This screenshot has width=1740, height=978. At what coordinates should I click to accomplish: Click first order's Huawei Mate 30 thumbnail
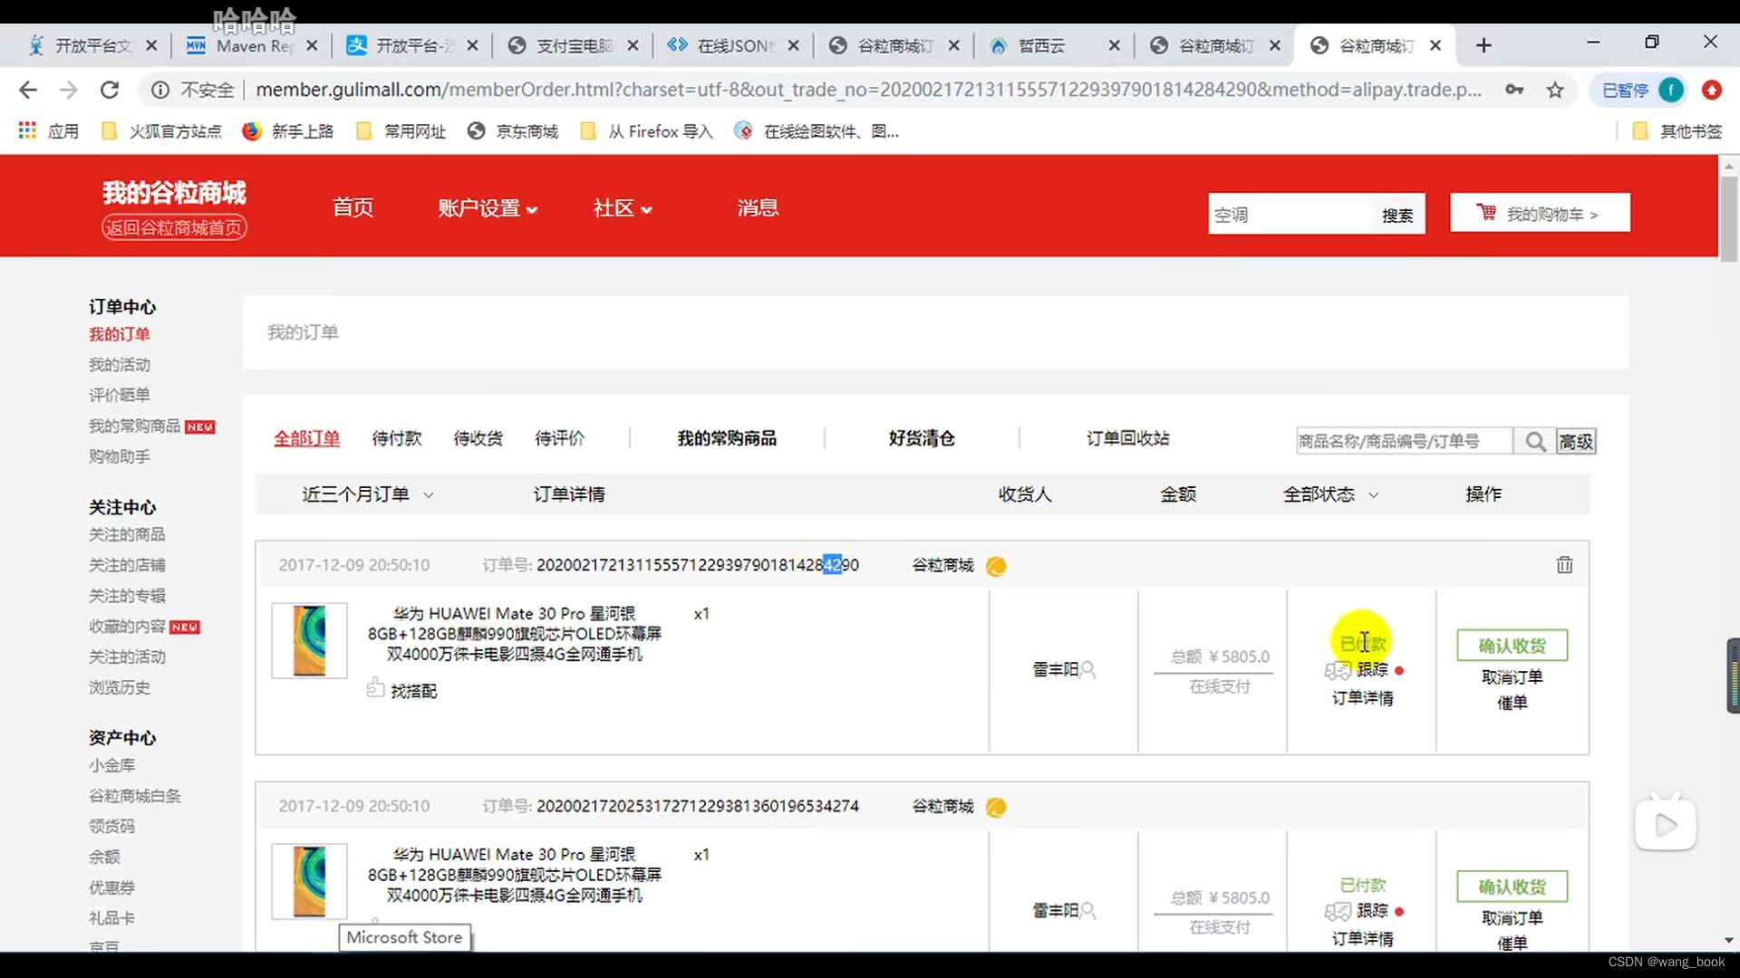[309, 641]
